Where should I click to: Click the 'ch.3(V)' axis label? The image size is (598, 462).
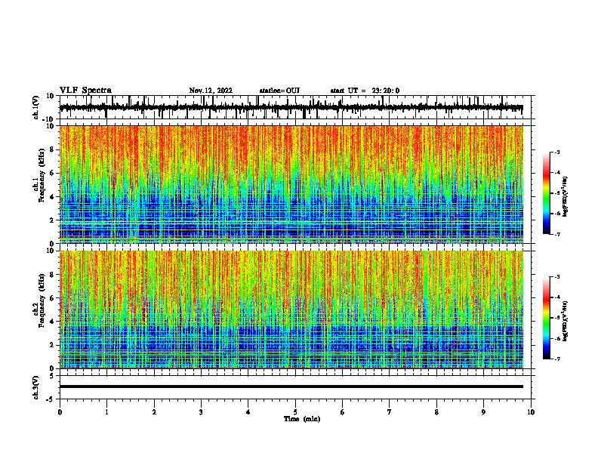pos(35,387)
